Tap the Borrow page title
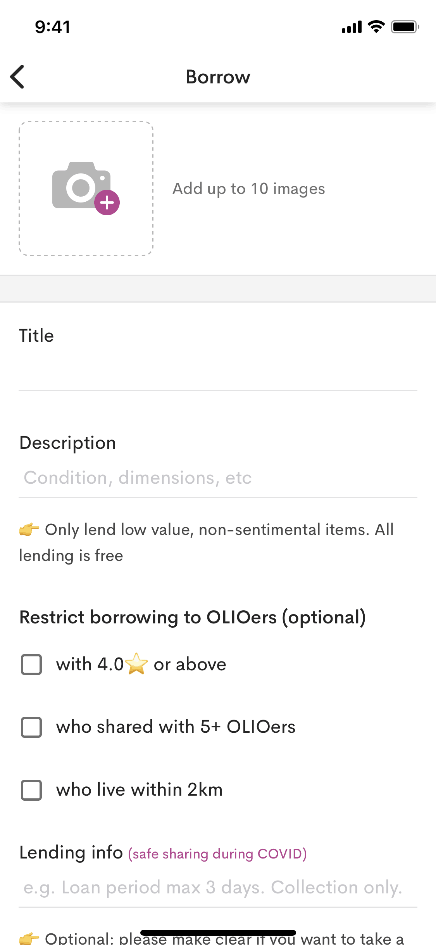The width and height of the screenshot is (436, 945). (x=218, y=77)
